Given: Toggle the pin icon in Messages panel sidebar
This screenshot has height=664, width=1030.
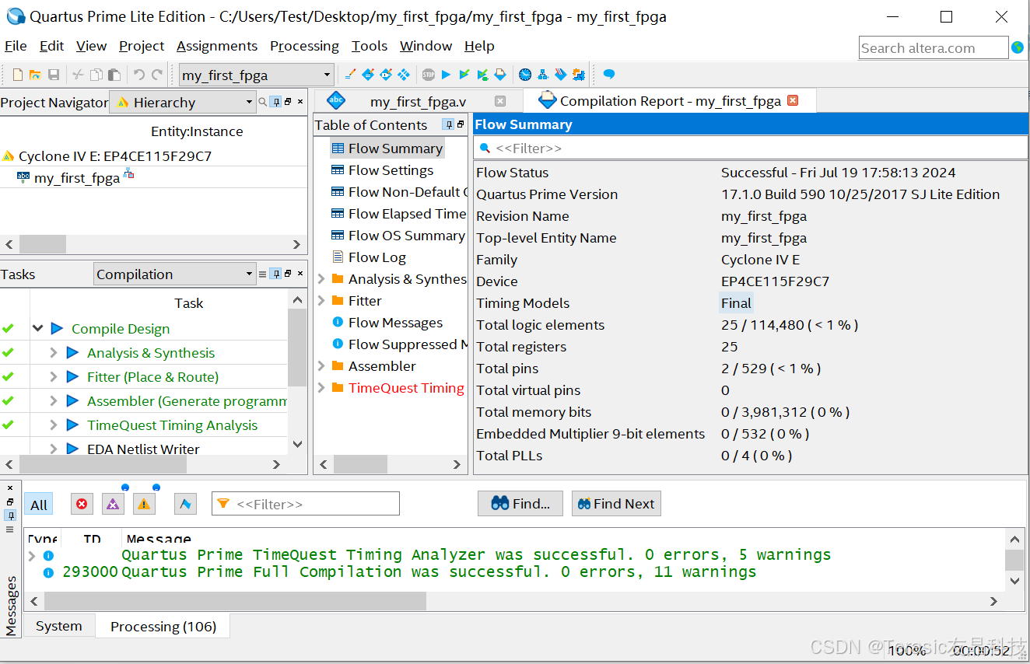Looking at the screenshot, I should 9,515.
